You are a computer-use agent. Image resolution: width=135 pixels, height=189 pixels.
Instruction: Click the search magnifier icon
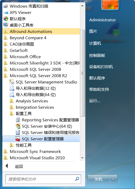click(77, 179)
